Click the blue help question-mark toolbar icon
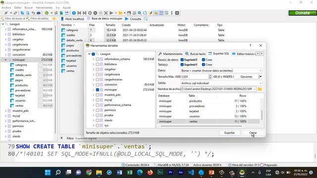The image size is (317, 178). pos(74,13)
